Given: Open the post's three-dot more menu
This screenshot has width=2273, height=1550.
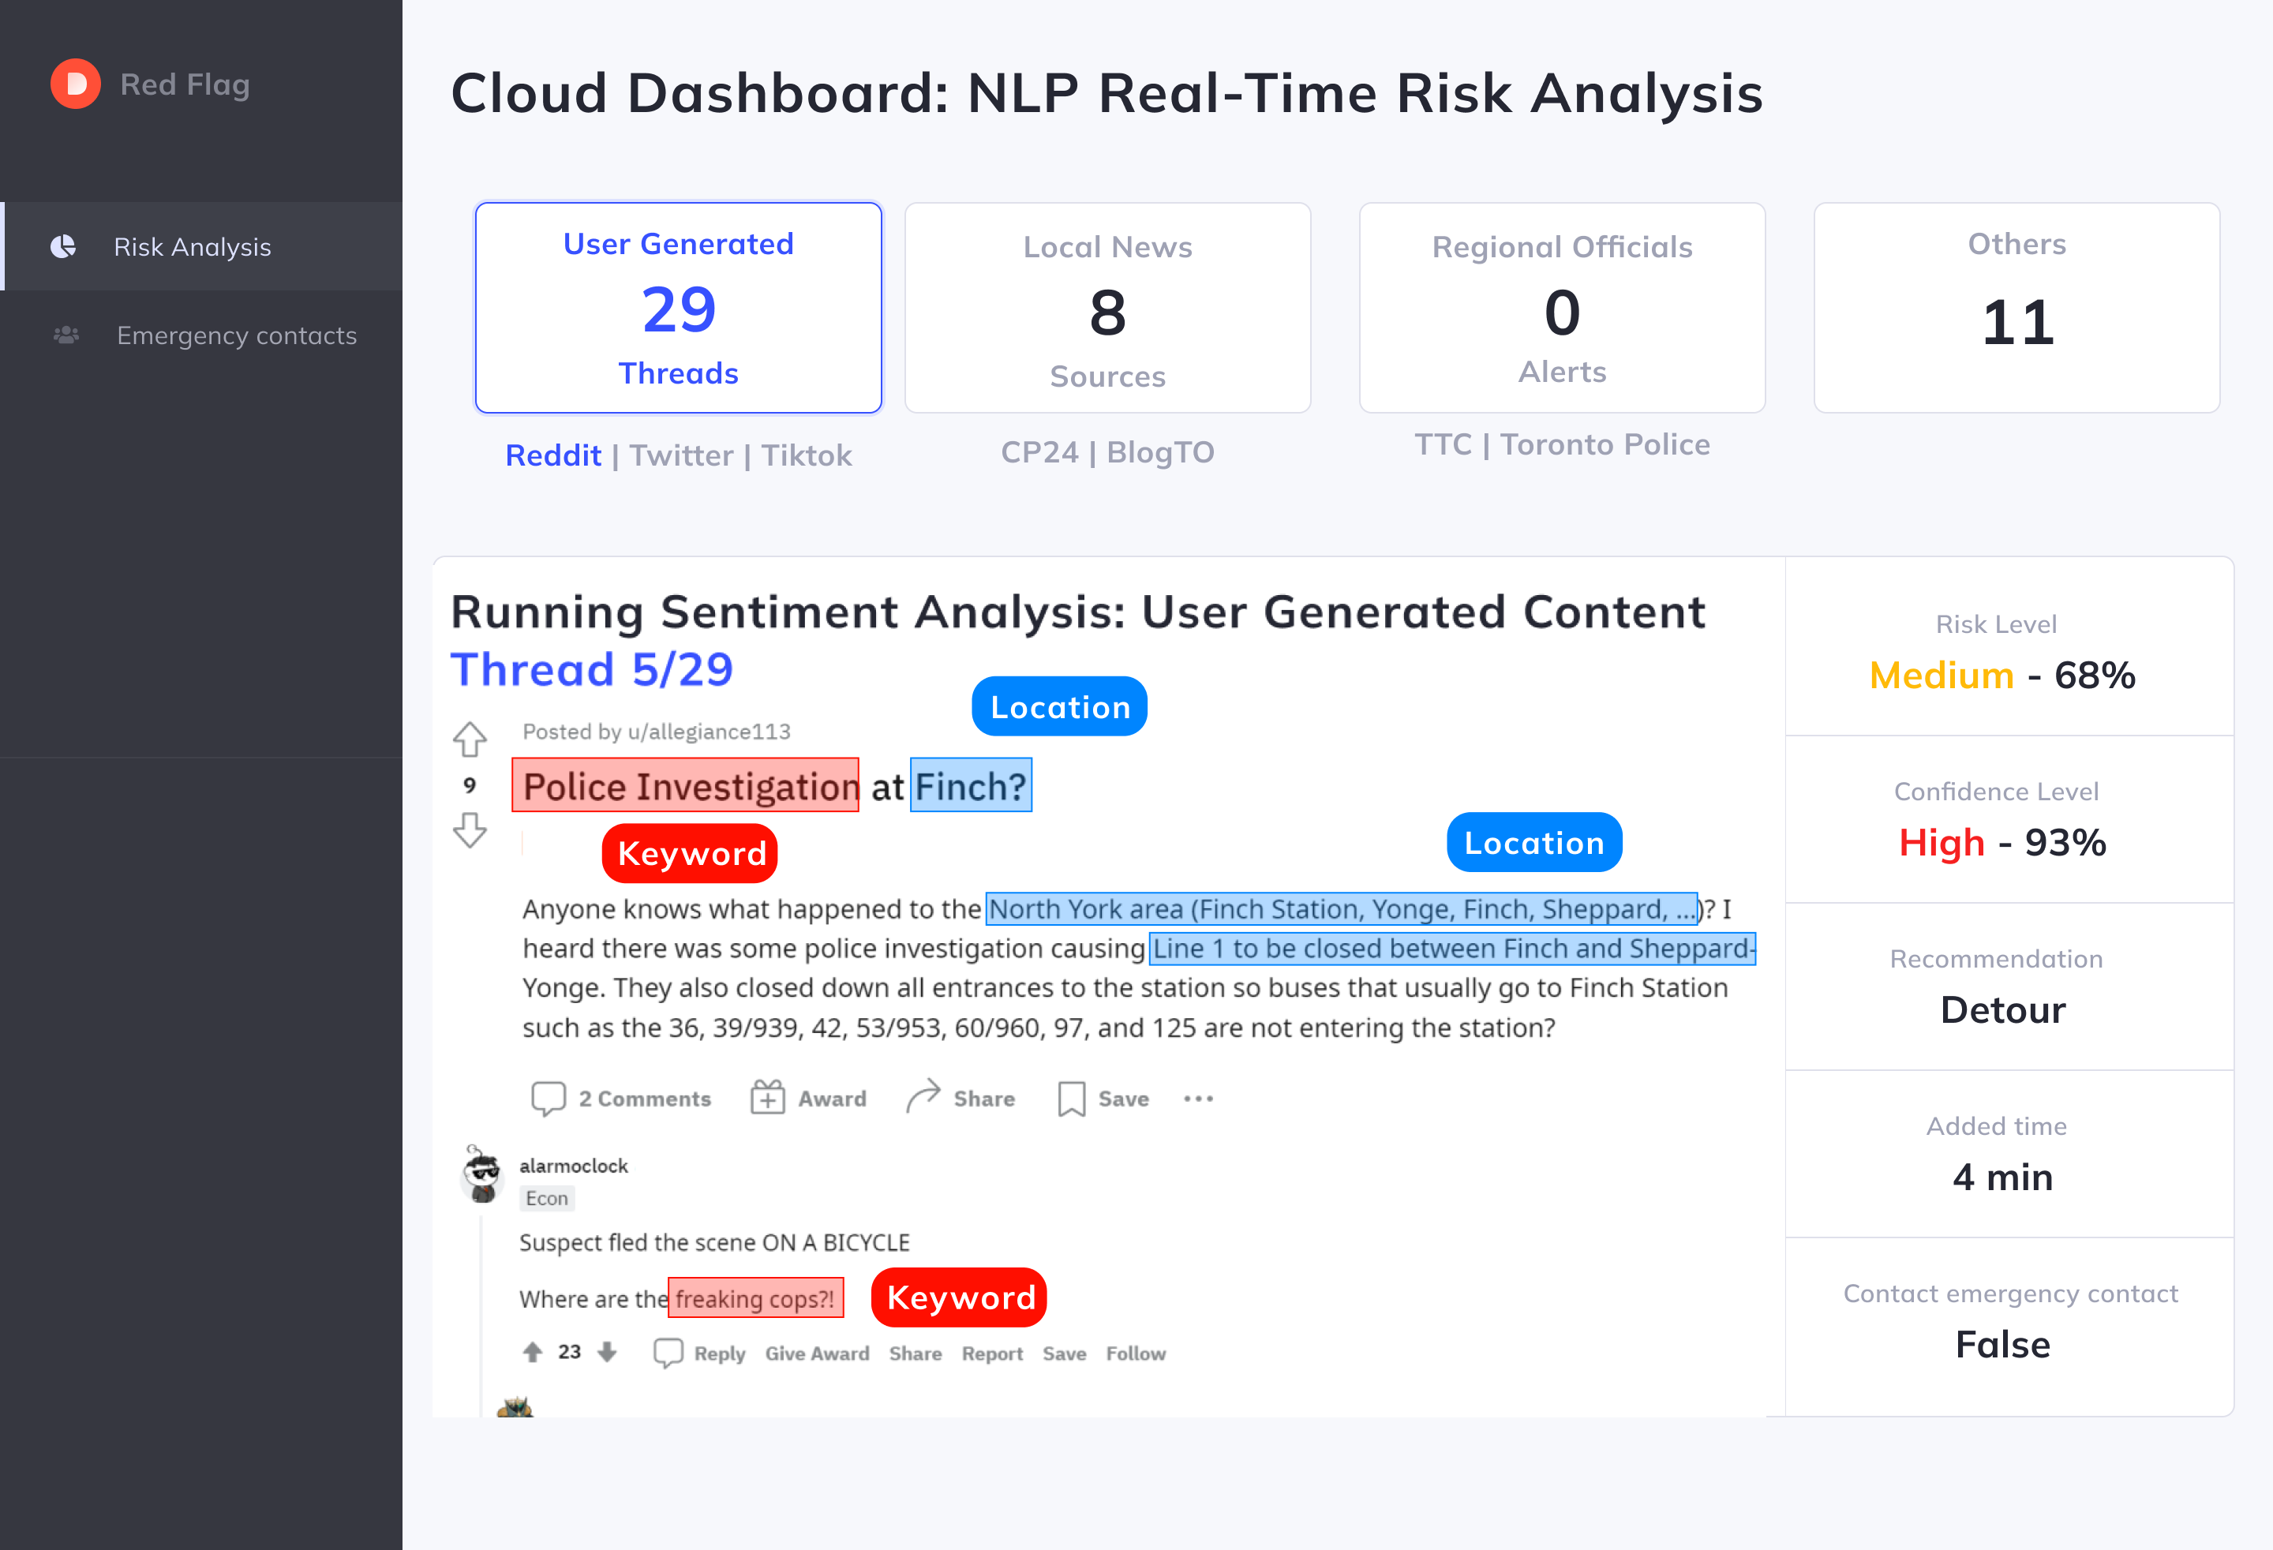Looking at the screenshot, I should 1198,1099.
